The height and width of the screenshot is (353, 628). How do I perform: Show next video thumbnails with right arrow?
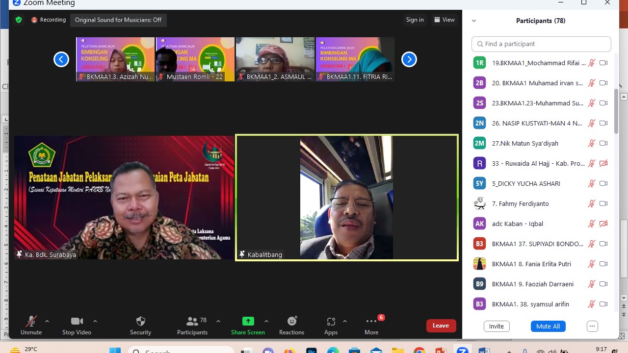point(409,59)
